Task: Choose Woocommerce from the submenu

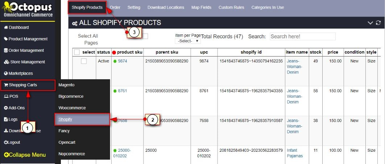Action: tap(72, 108)
